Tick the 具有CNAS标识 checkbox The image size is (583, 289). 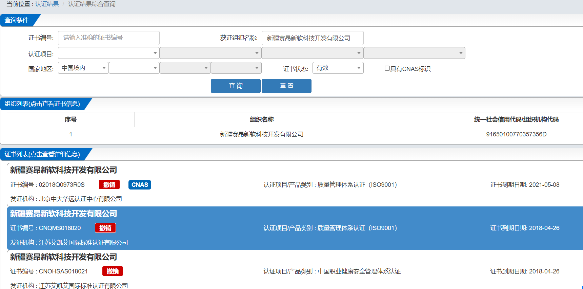point(387,68)
